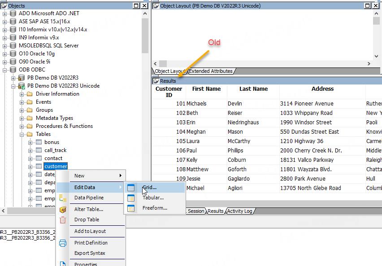Expand the bonus table node
Image resolution: width=382 pixels, height=266 pixels.
[x=30, y=142]
